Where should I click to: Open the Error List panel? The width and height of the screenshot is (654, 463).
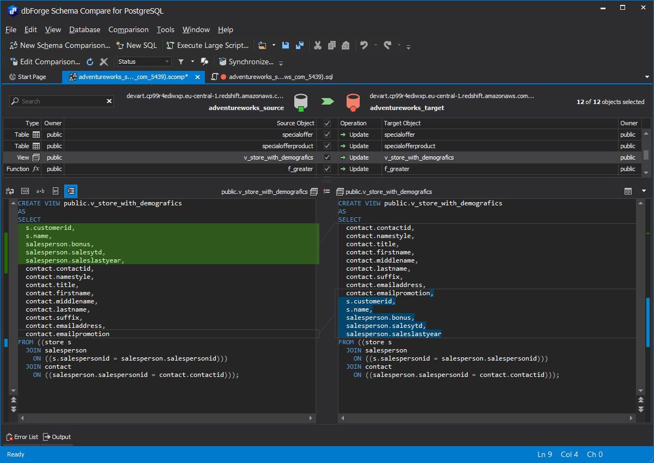22,436
